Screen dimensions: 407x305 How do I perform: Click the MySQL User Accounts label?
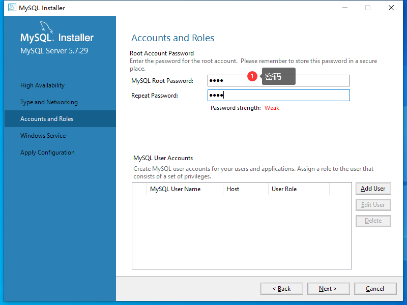[163, 158]
